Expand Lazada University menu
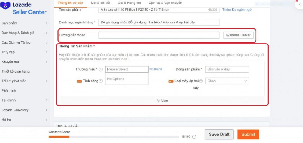Screen dimensions: 303x143 [24, 110]
